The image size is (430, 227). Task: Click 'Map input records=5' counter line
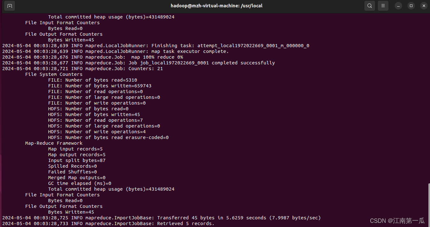click(75, 149)
